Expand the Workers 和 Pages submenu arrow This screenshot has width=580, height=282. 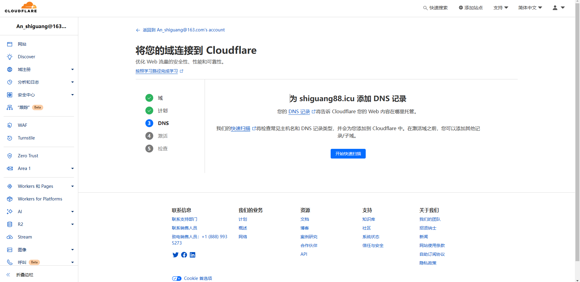tap(73, 186)
